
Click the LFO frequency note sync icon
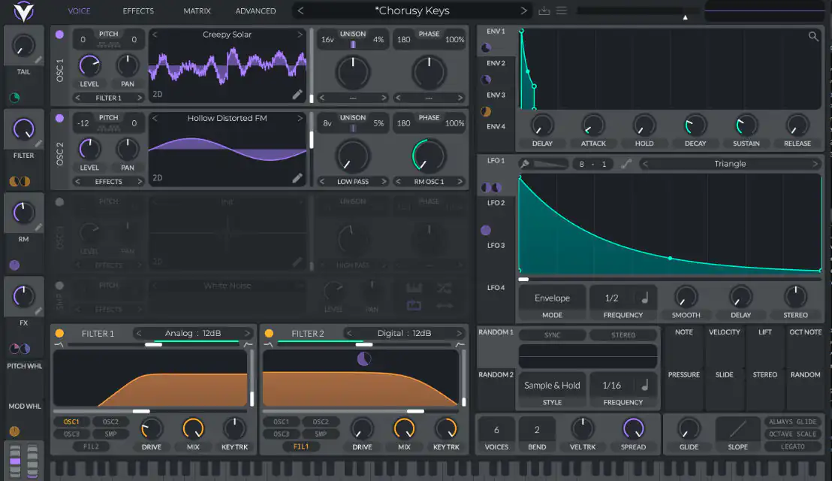645,298
